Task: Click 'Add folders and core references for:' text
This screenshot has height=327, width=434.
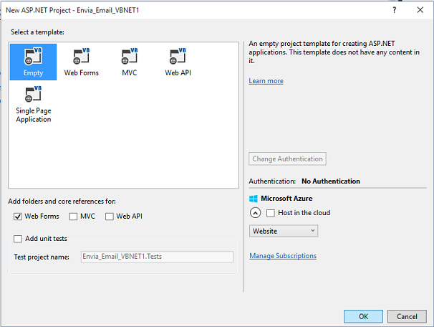Action: point(62,202)
